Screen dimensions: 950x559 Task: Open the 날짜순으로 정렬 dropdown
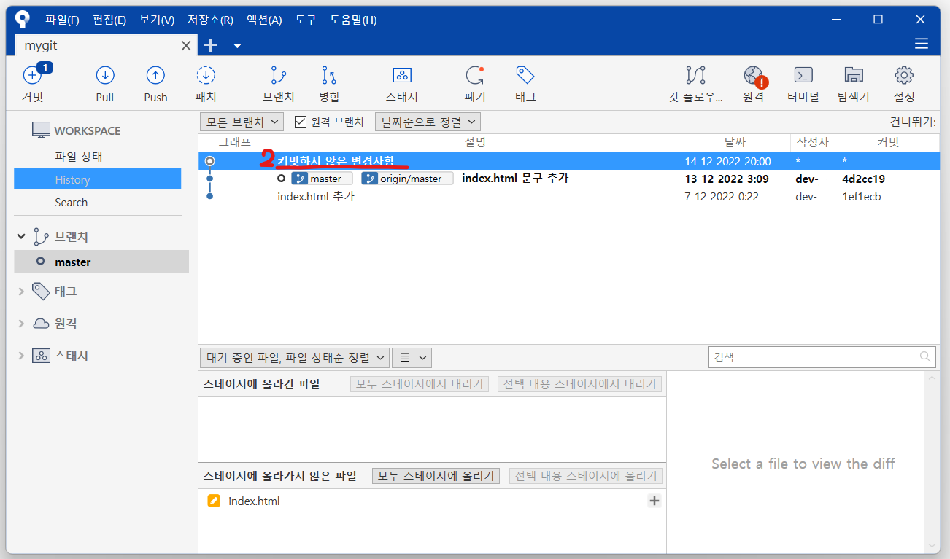click(428, 122)
